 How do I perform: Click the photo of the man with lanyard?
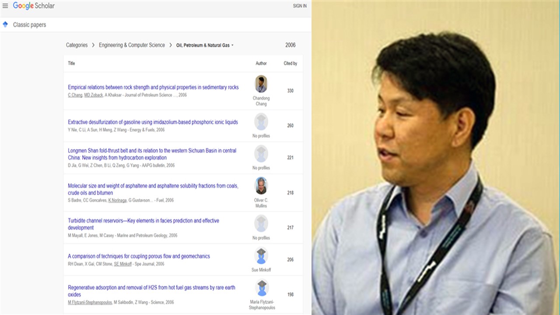[x=436, y=157]
